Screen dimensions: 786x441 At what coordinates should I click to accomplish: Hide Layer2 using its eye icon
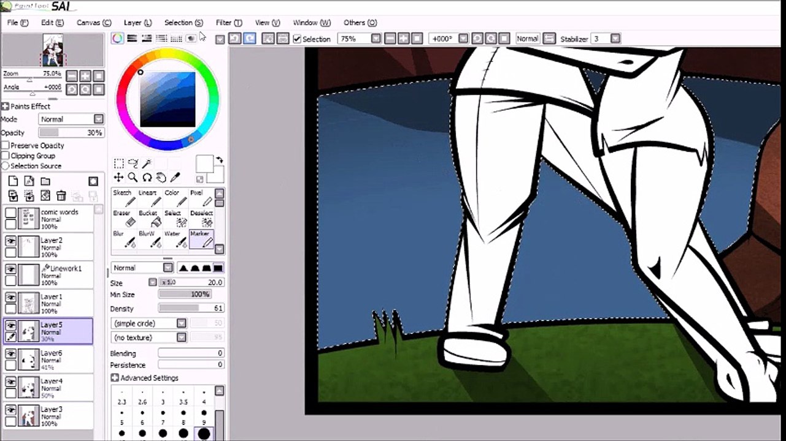click(10, 241)
